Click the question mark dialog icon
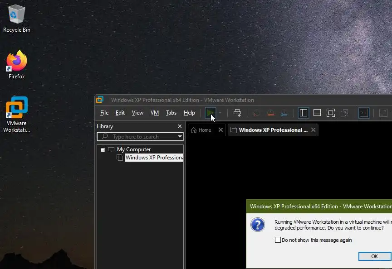392x269 pixels. point(258,225)
